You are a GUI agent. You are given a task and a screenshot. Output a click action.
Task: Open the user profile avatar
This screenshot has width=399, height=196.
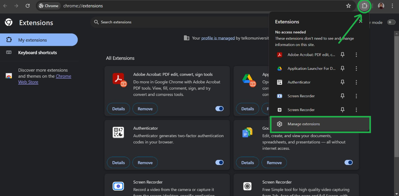point(381,6)
